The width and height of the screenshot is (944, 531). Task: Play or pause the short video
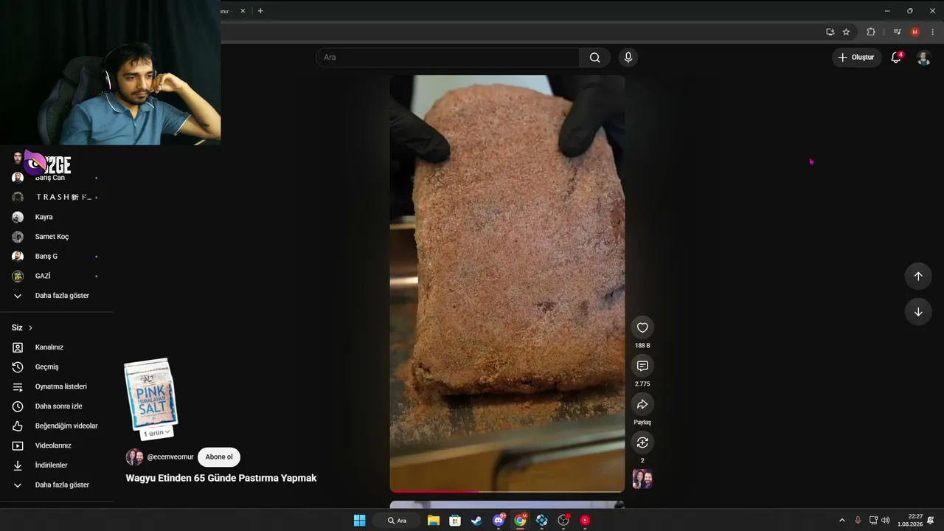coord(507,283)
